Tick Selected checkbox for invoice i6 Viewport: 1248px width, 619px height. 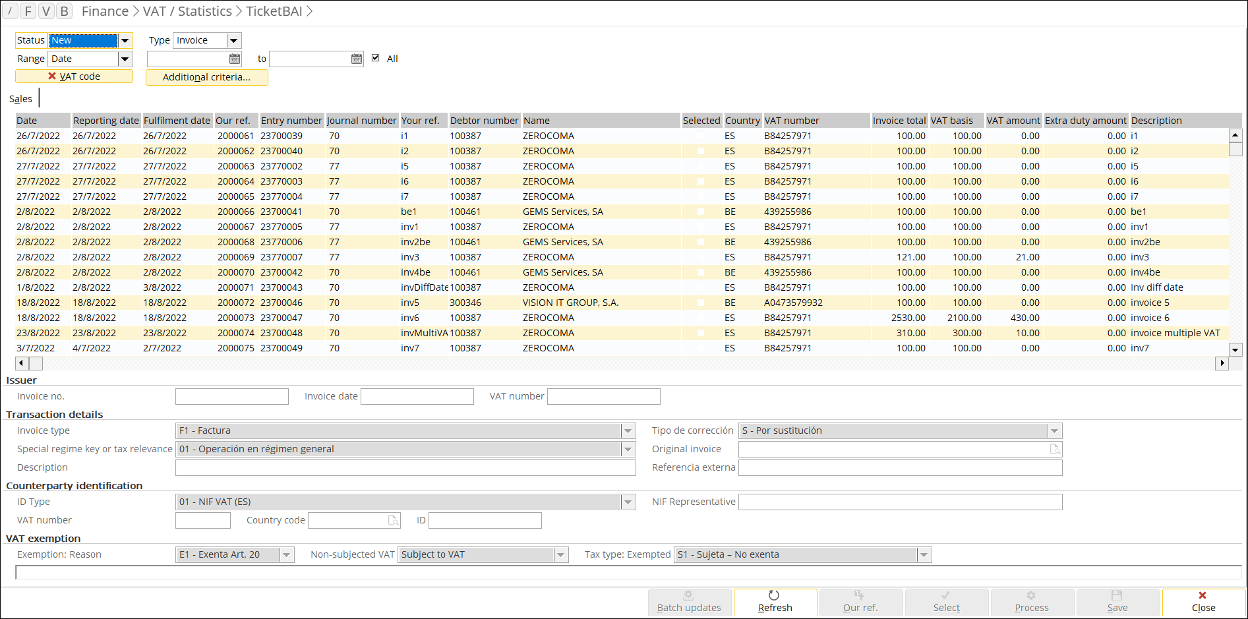[701, 181]
